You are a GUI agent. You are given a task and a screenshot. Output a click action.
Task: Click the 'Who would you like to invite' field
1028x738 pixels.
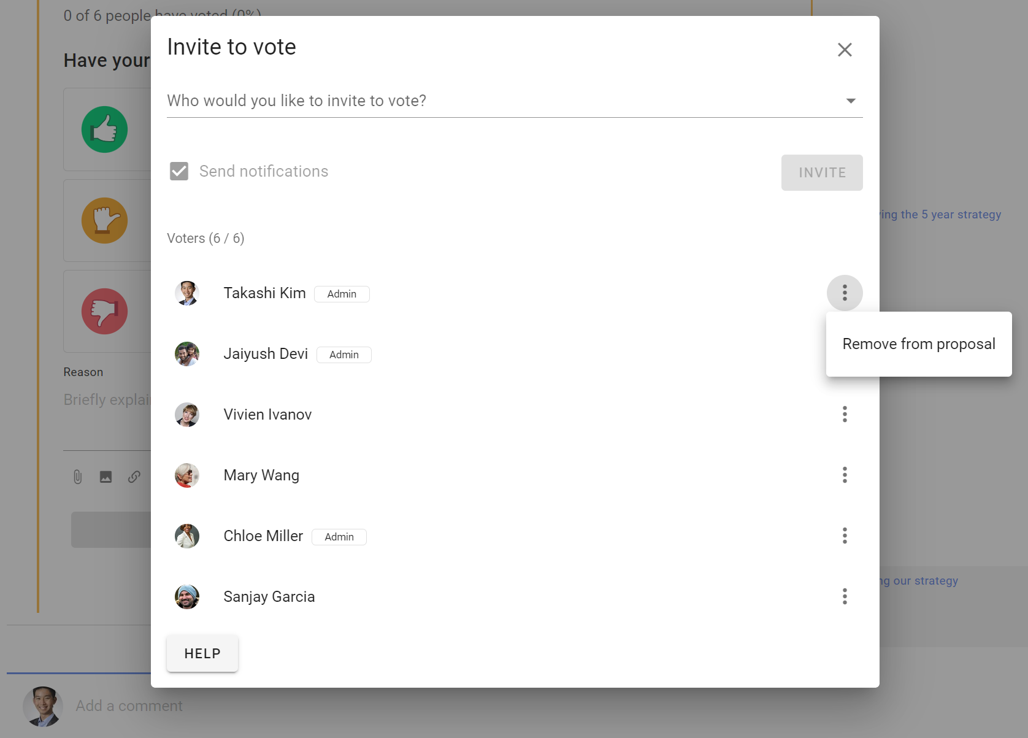pyautogui.click(x=515, y=101)
